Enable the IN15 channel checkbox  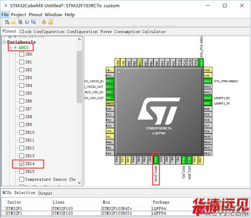22,172
